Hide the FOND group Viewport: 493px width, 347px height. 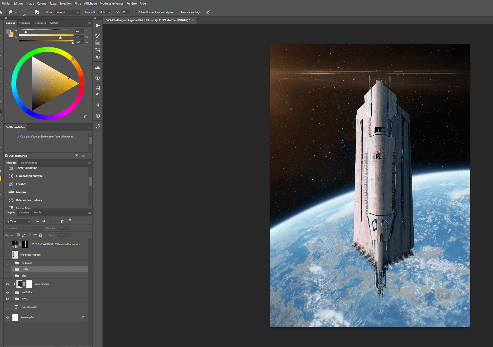[x=7, y=299]
